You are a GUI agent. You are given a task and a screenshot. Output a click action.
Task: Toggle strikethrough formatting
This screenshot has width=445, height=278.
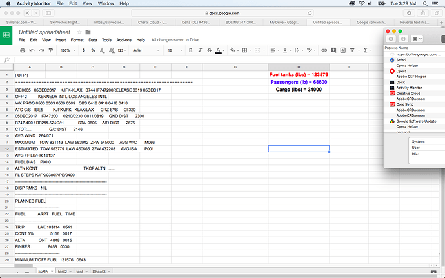point(210,50)
